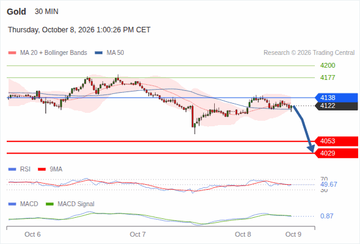Click the Oct 7 date axis label

138,234
